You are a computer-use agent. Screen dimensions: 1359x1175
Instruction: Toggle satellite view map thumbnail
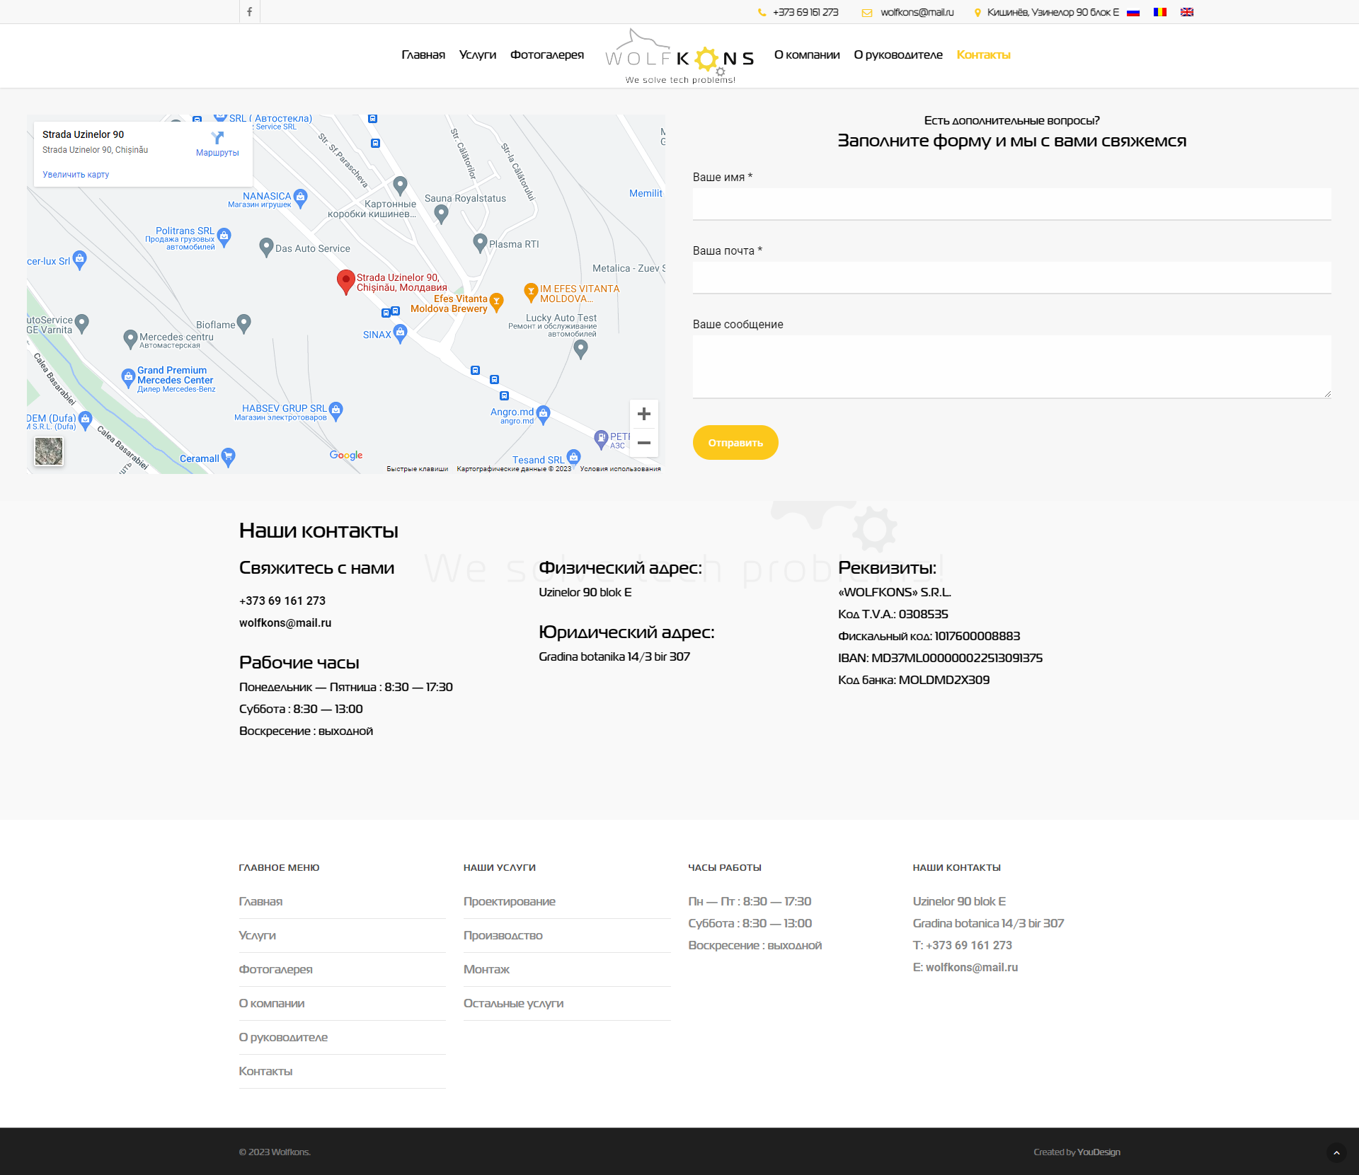pos(49,451)
